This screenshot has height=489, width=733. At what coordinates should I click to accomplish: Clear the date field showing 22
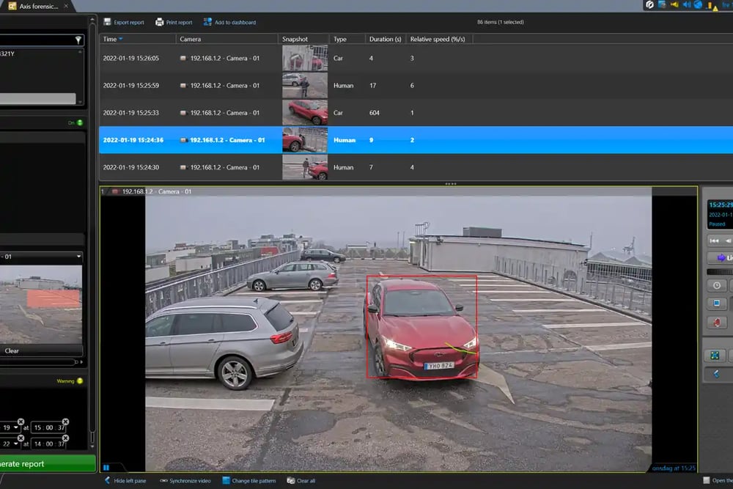point(21,438)
